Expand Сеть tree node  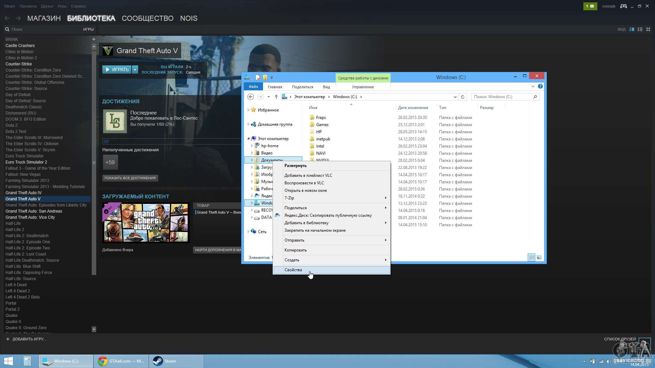pos(248,232)
